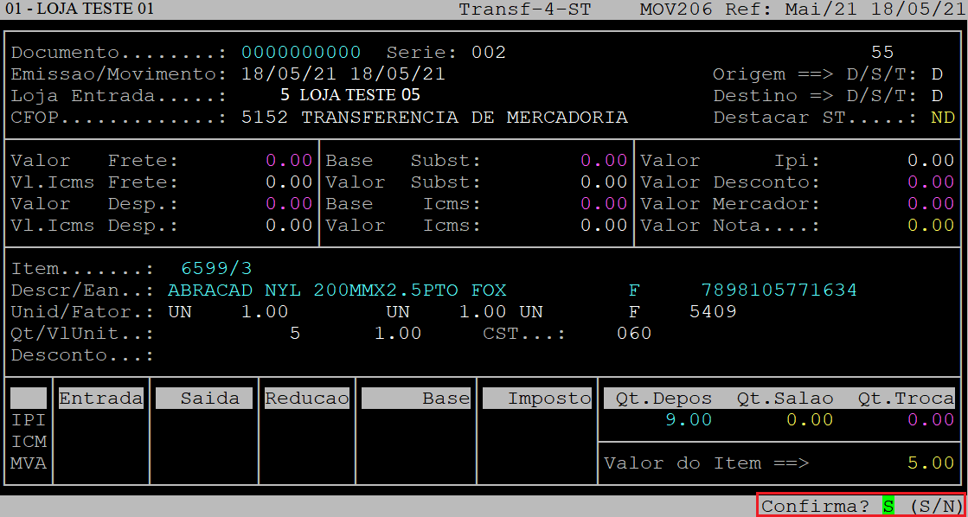Screen dimensions: 968x517
Task: Click the Serie field value 002
Action: [489, 53]
